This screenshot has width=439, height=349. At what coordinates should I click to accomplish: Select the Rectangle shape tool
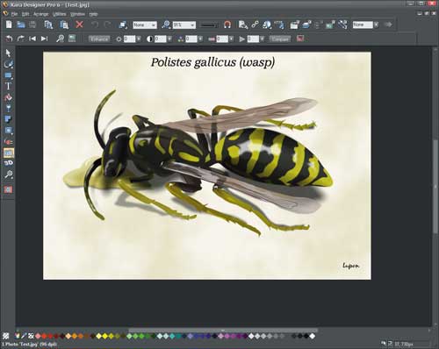pyautogui.click(x=9, y=75)
